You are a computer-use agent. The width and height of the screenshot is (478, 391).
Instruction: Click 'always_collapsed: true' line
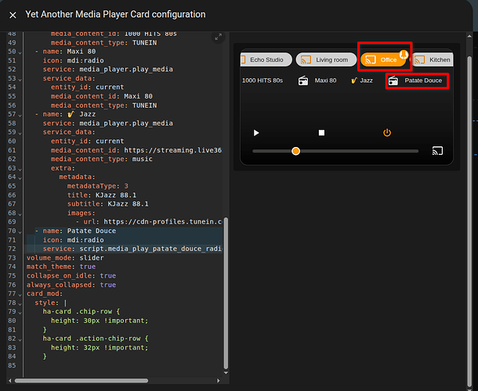(x=71, y=285)
